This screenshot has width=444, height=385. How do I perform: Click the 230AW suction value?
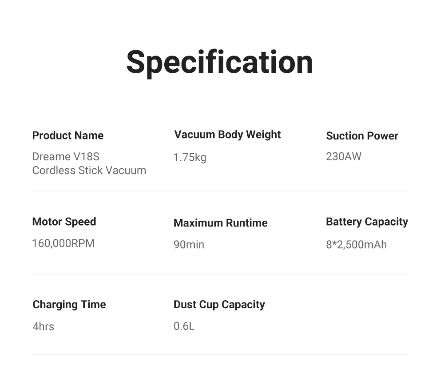click(344, 156)
